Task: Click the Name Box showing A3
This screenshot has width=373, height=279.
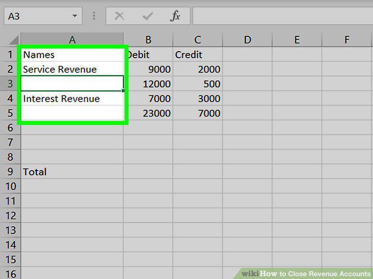Action: [x=43, y=16]
